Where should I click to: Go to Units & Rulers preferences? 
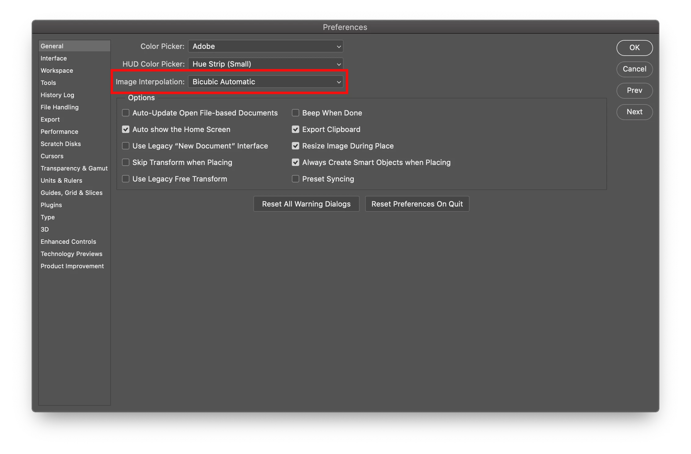61,181
